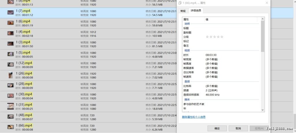Click the properties list scrollbar thumb
Image resolution: width=296 pixels, height=133 pixels.
(262, 36)
